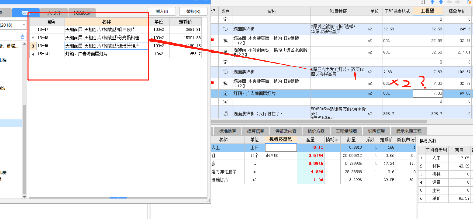Click the 含量 value 3.5764
This screenshot has width=473, height=219.
click(311, 155)
